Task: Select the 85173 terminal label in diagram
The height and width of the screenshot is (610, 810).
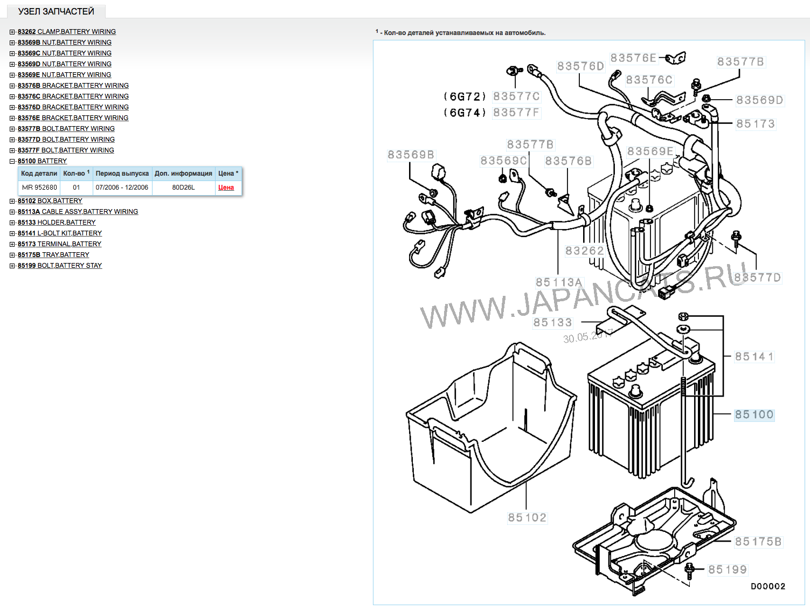Action: click(756, 124)
